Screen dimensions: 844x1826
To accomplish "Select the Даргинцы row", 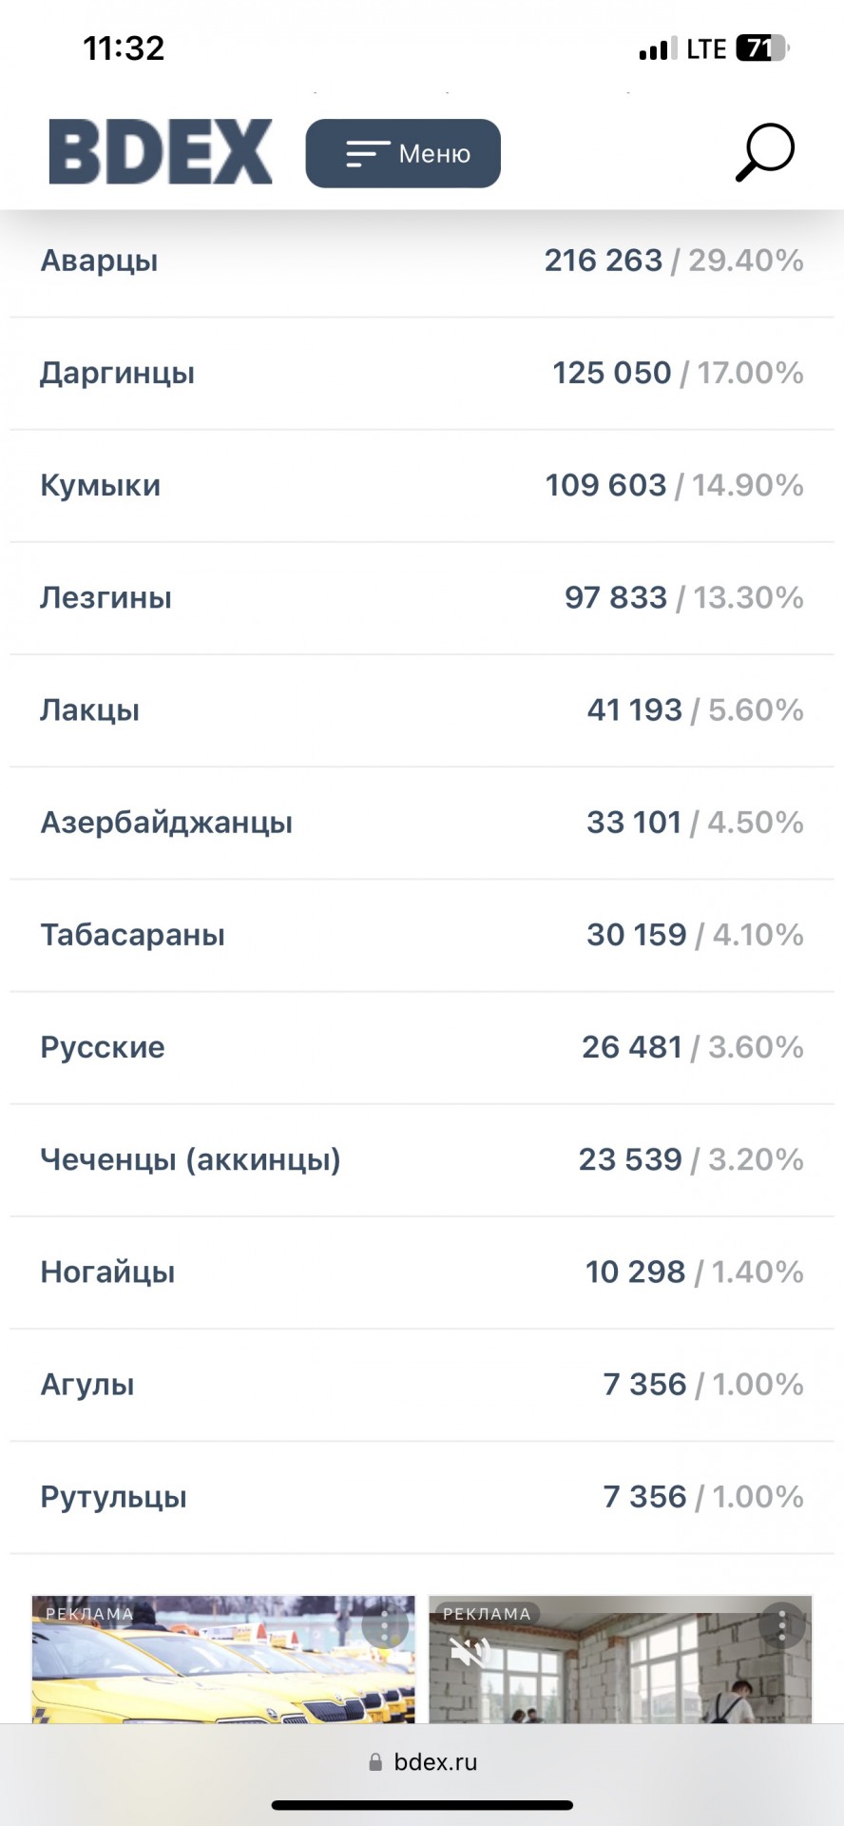I will click(x=422, y=373).
